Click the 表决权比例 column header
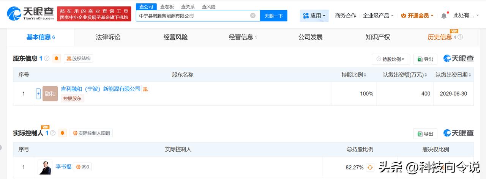Viewport: 486px width, 179px height. coord(436,149)
